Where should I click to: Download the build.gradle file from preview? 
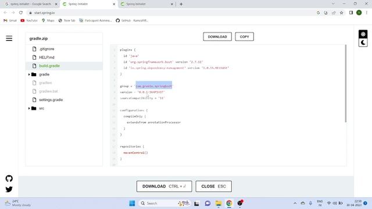pyautogui.click(x=217, y=37)
